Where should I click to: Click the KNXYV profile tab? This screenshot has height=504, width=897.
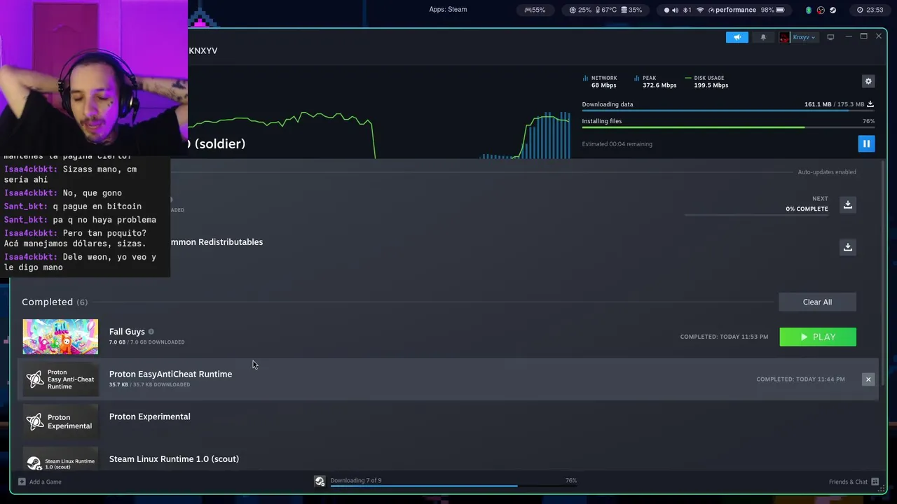(x=203, y=51)
